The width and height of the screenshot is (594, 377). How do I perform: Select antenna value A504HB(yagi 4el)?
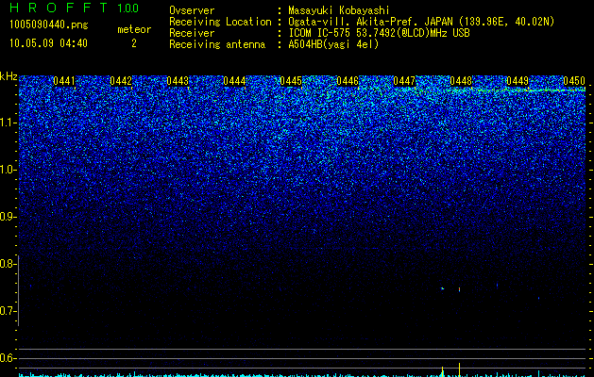[x=333, y=44]
